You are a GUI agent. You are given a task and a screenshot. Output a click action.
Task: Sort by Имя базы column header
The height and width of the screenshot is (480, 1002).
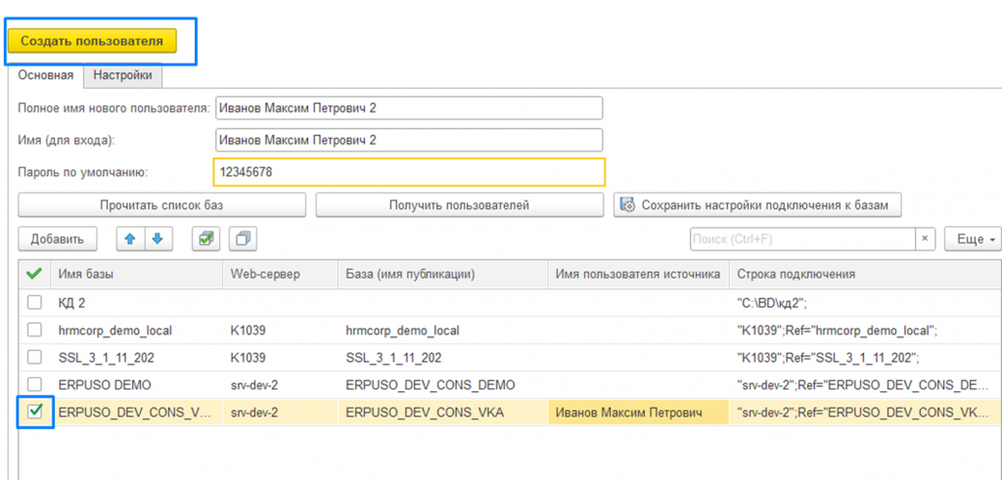pyautogui.click(x=137, y=274)
